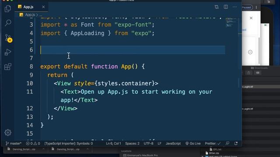The height and width of the screenshot is (157, 280).
Task: Click the return keyword on line 9
Action: pos(57,75)
